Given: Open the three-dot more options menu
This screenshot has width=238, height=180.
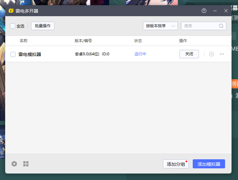Looking at the screenshot, I should [x=222, y=54].
